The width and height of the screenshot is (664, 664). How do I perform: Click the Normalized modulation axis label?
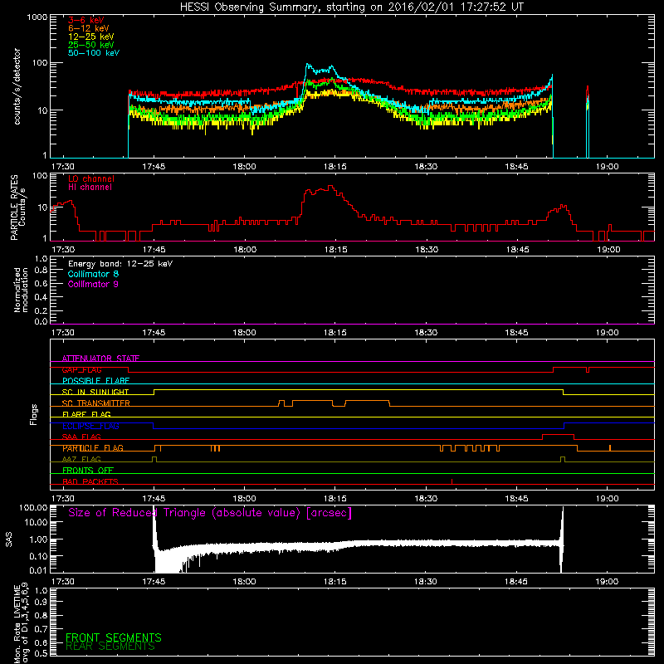tap(22, 290)
